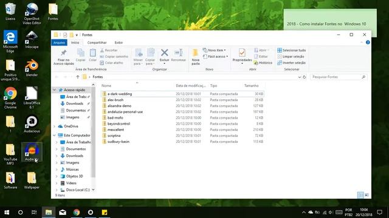The height and width of the screenshot is (218, 389).
Task: Open Chrome from the taskbar
Action: click(x=77, y=213)
